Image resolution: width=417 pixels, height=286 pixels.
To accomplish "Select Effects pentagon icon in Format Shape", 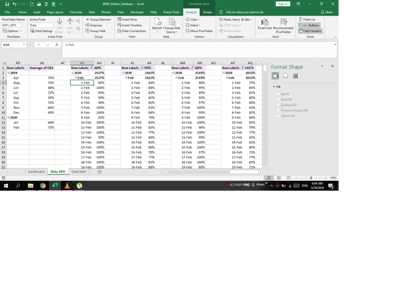I will click(x=285, y=76).
